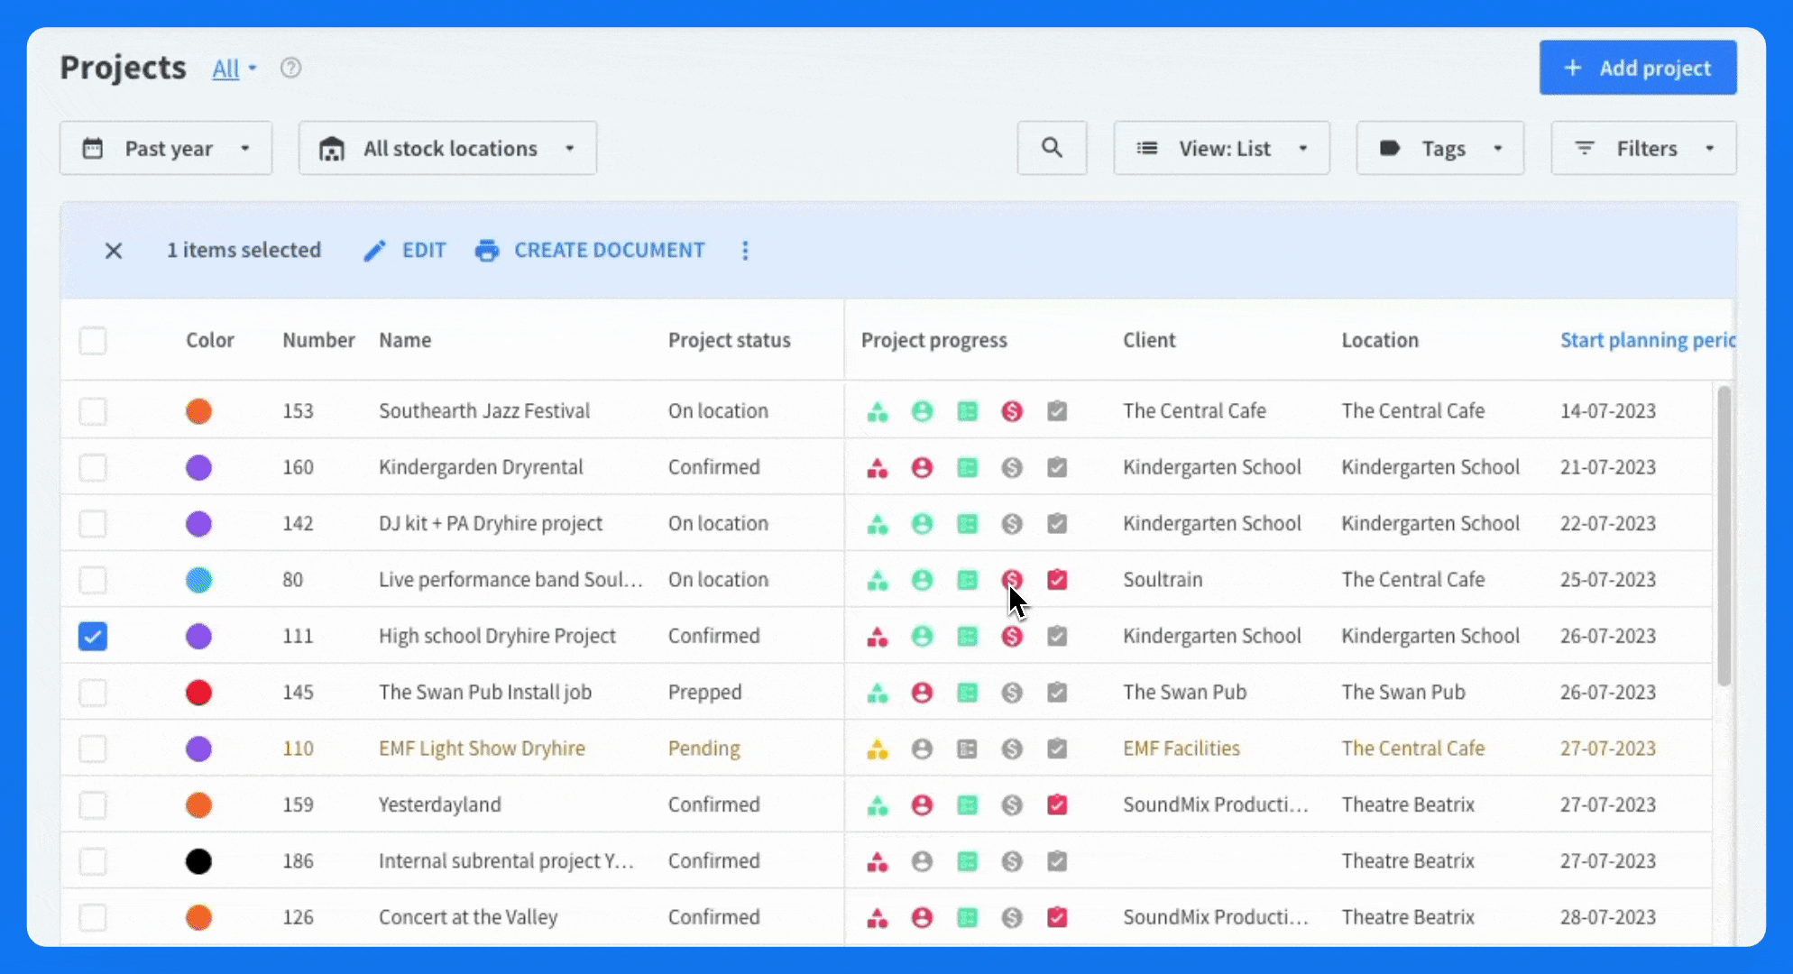1793x974 pixels.
Task: Open the search magnifier icon
Action: (1052, 148)
